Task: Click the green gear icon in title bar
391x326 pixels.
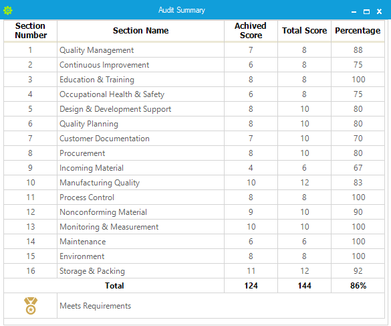Action: point(8,11)
